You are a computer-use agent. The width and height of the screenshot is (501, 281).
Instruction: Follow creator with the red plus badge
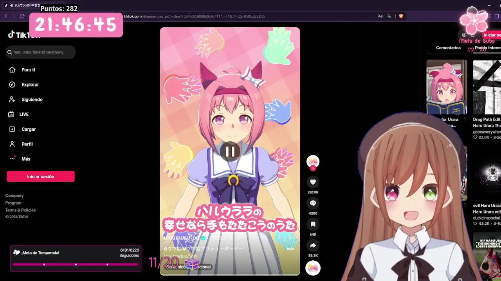[x=313, y=168]
